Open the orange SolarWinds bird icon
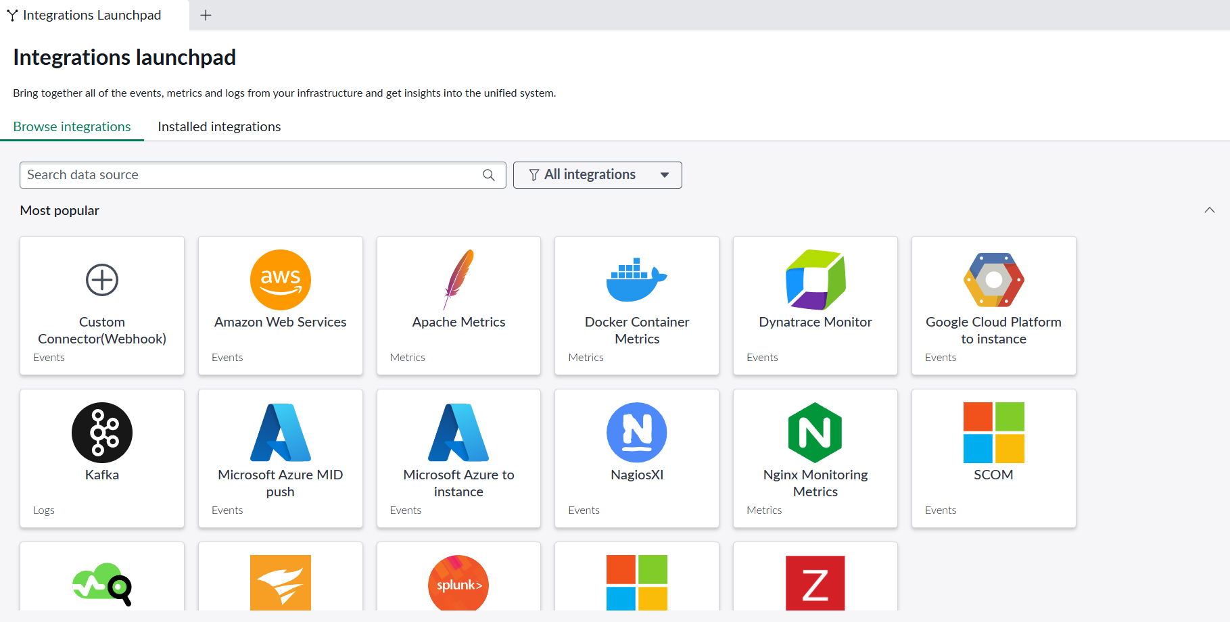 (281, 583)
